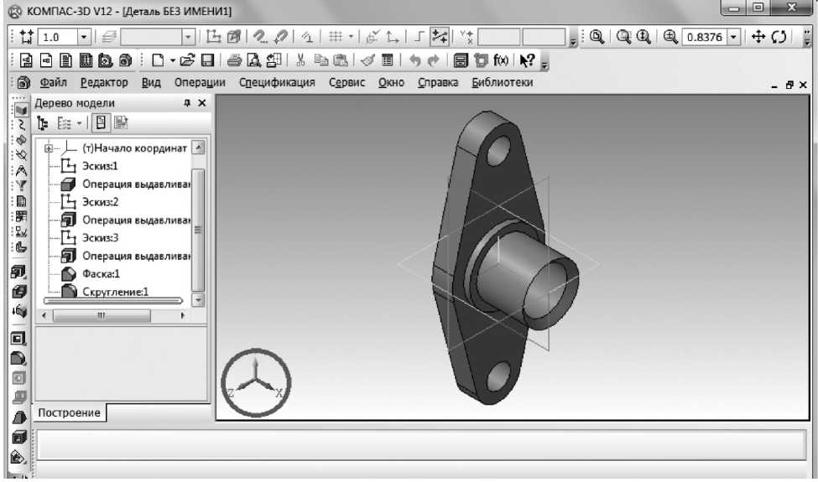Toggle the grid display icon
The image size is (818, 482).
coord(335,37)
